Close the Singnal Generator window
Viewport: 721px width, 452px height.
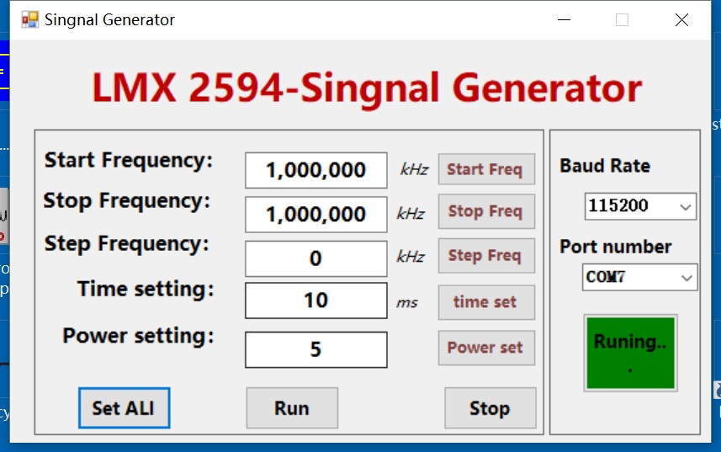(x=681, y=20)
